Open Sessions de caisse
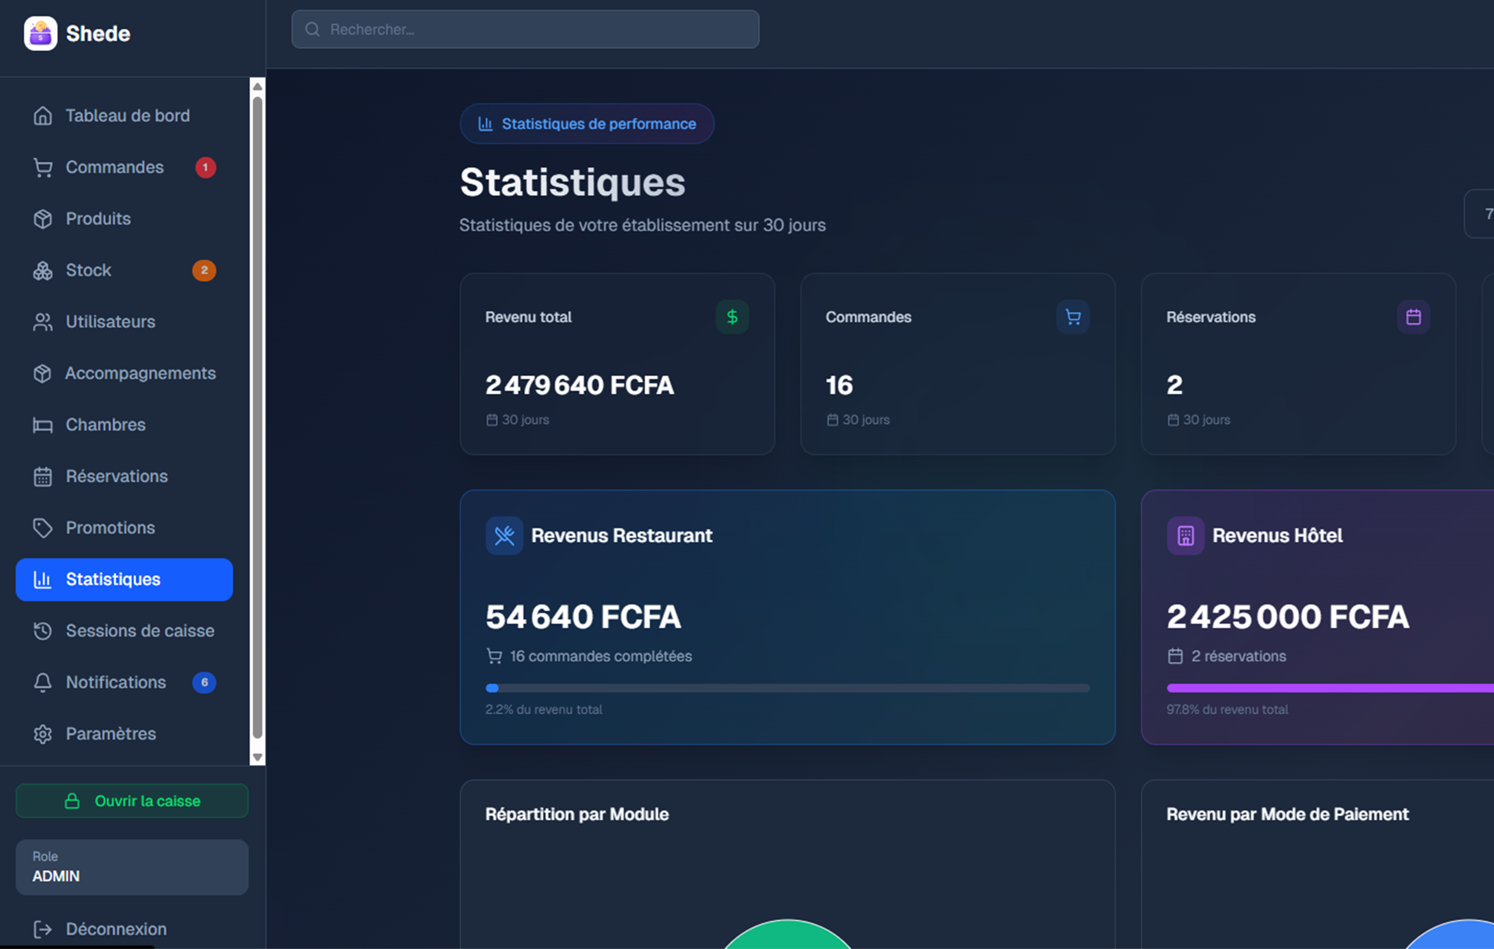The height and width of the screenshot is (949, 1494). click(124, 630)
